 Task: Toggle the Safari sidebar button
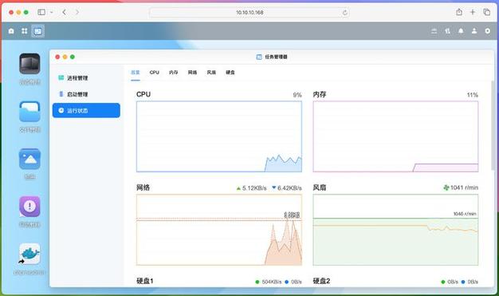pos(41,12)
